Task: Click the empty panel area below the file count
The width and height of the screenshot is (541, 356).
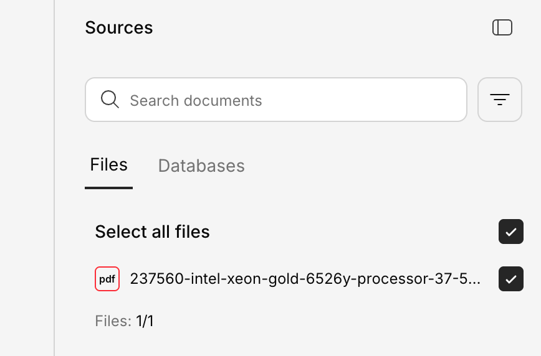Action: (x=299, y=342)
